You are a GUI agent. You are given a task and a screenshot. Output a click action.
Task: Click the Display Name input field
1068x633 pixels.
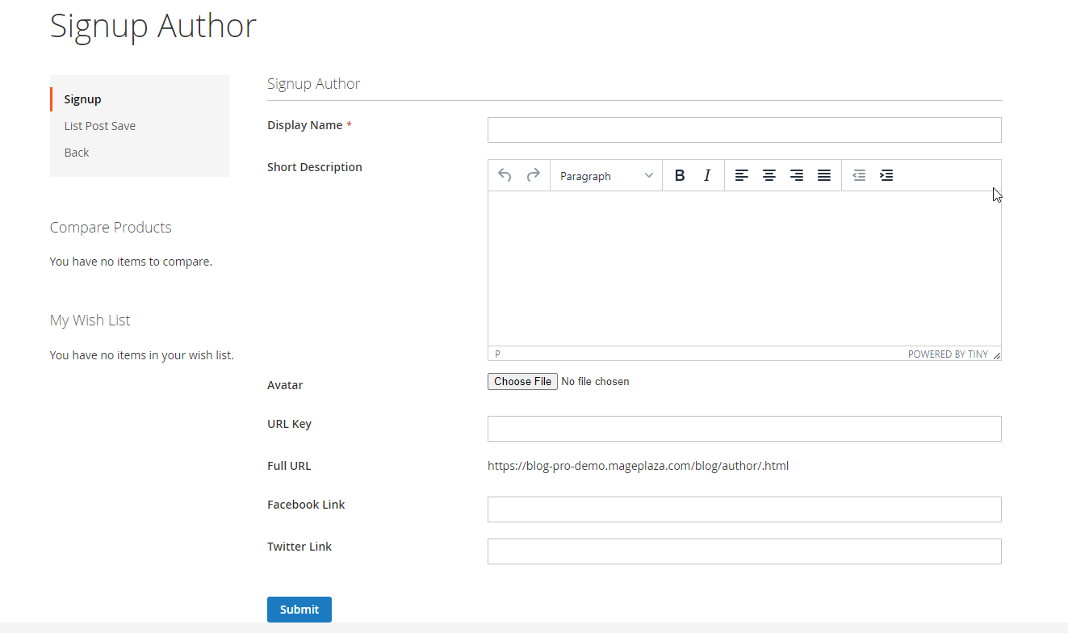744,130
